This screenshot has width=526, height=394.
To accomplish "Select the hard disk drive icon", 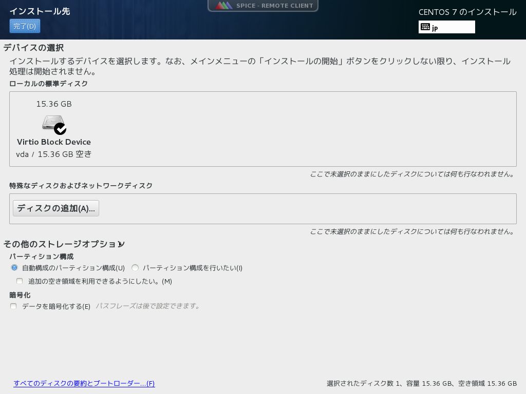I will (52, 123).
